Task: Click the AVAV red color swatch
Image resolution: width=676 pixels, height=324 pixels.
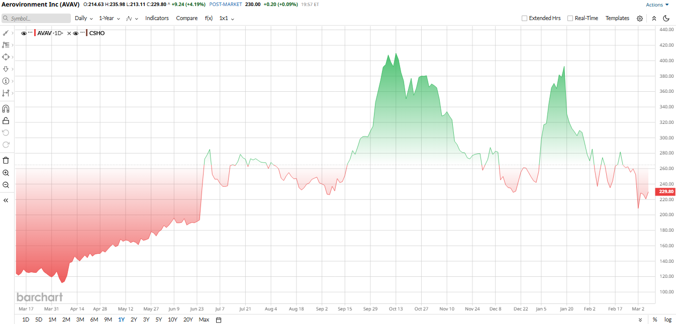Action: (x=35, y=33)
